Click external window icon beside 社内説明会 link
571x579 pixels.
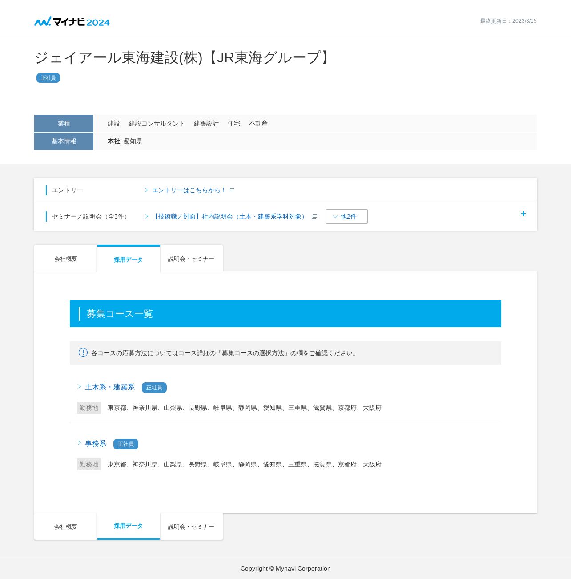click(314, 216)
